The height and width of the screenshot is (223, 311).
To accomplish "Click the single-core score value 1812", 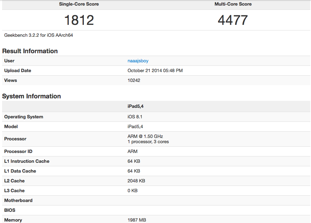I will (79, 20).
